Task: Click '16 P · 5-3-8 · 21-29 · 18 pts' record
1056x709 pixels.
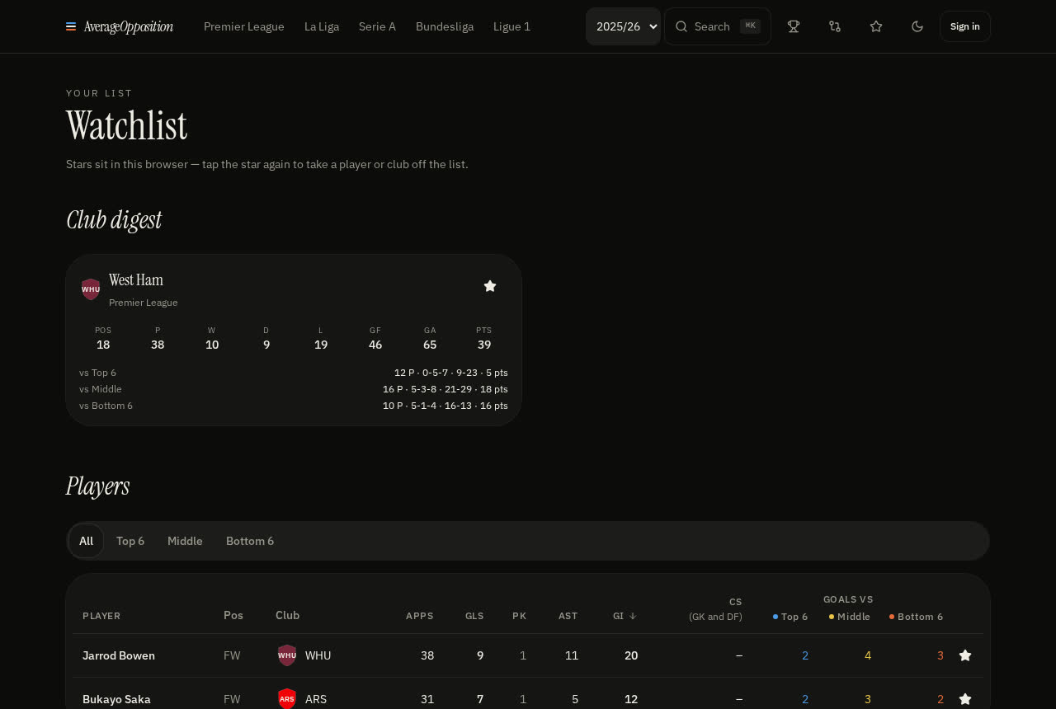Action: pos(445,389)
